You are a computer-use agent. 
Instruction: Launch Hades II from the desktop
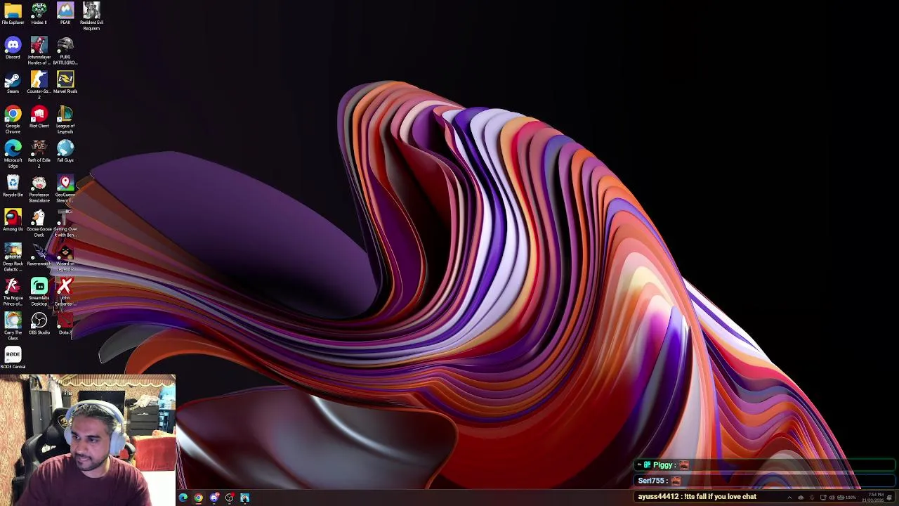pos(39,14)
